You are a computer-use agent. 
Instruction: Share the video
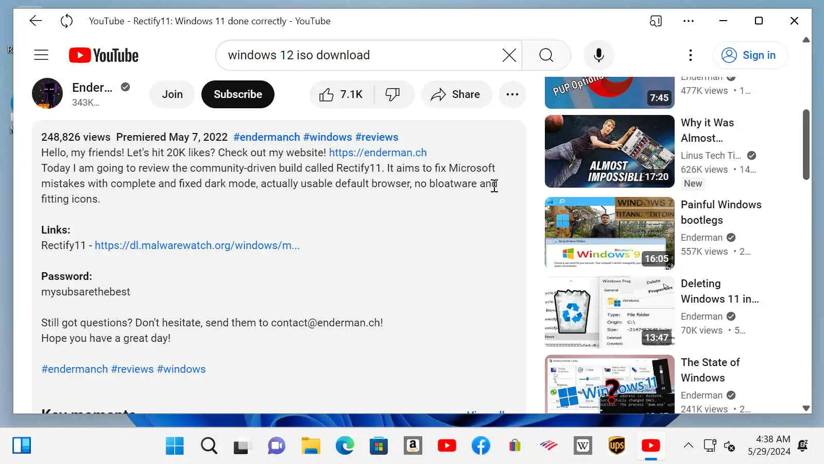coord(456,94)
